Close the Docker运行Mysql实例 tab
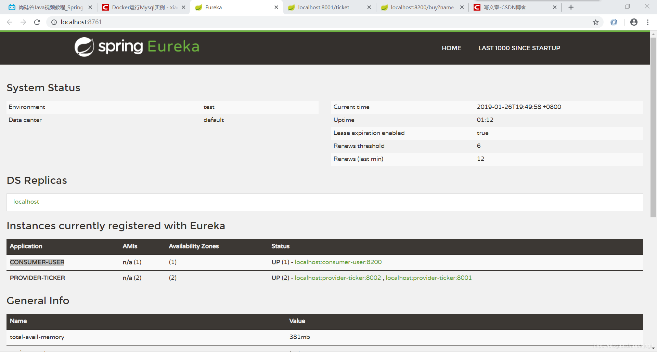Screen dimensions: 657x352 [x=183, y=7]
